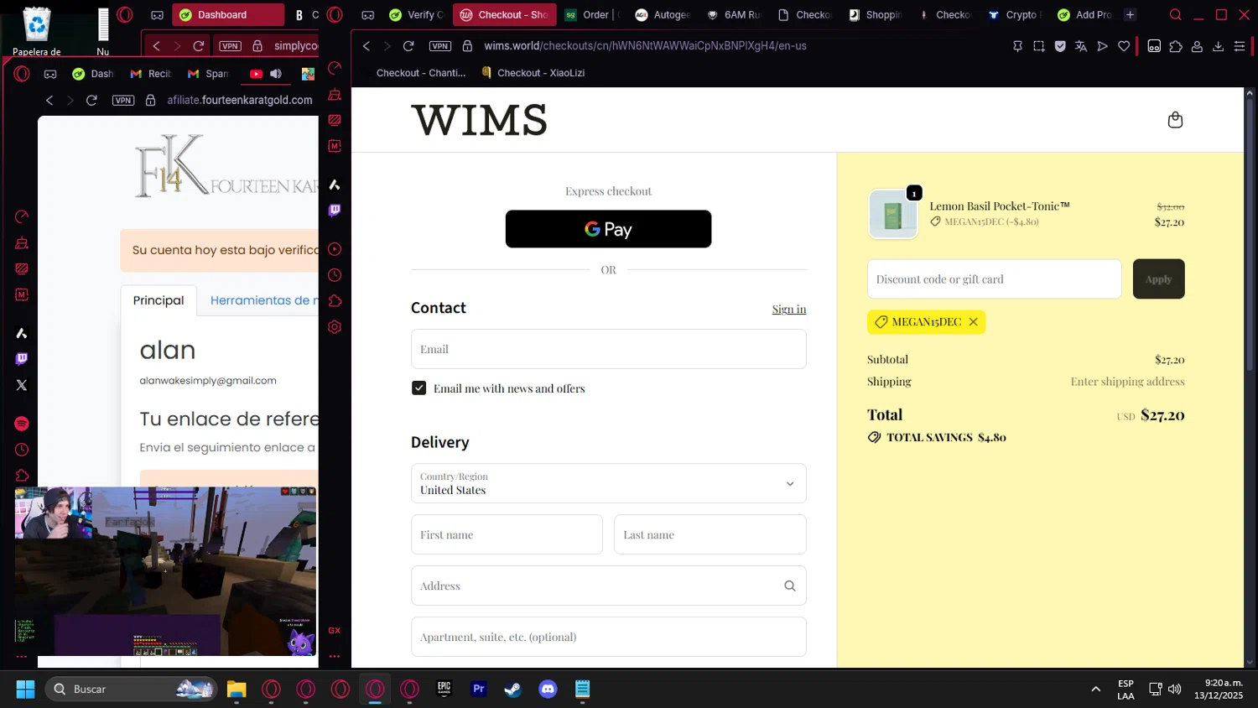Open a new tab with plus button
The width and height of the screenshot is (1258, 708).
(1130, 15)
